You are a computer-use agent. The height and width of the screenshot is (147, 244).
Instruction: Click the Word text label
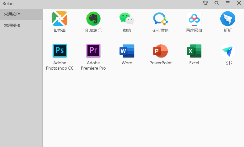tap(127, 63)
